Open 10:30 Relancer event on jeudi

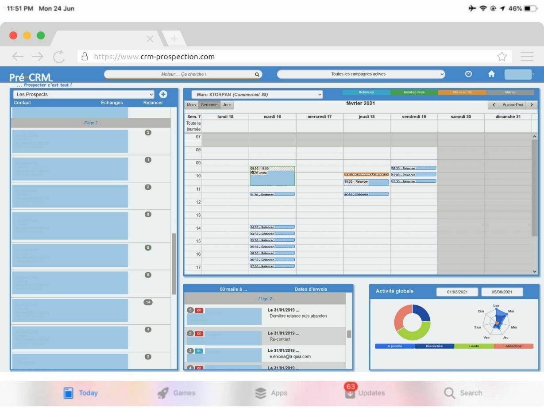(367, 182)
